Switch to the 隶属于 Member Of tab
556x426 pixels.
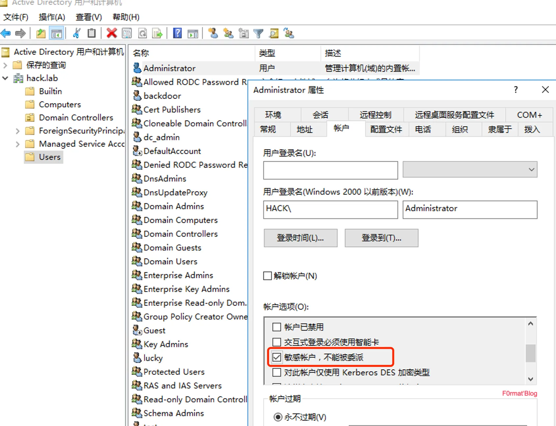[x=499, y=130]
